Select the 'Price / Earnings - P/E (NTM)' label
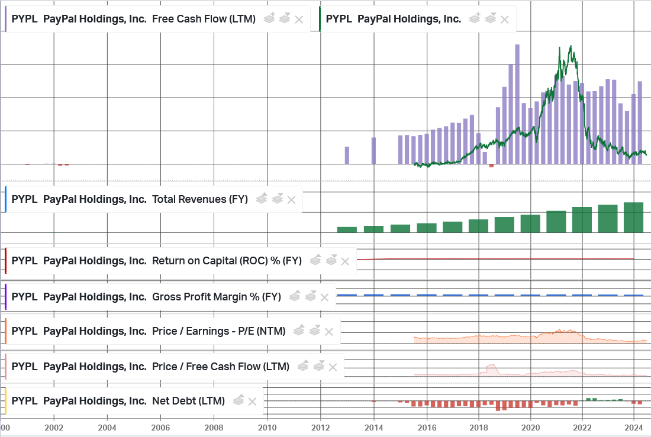651x437 pixels. coord(219,332)
